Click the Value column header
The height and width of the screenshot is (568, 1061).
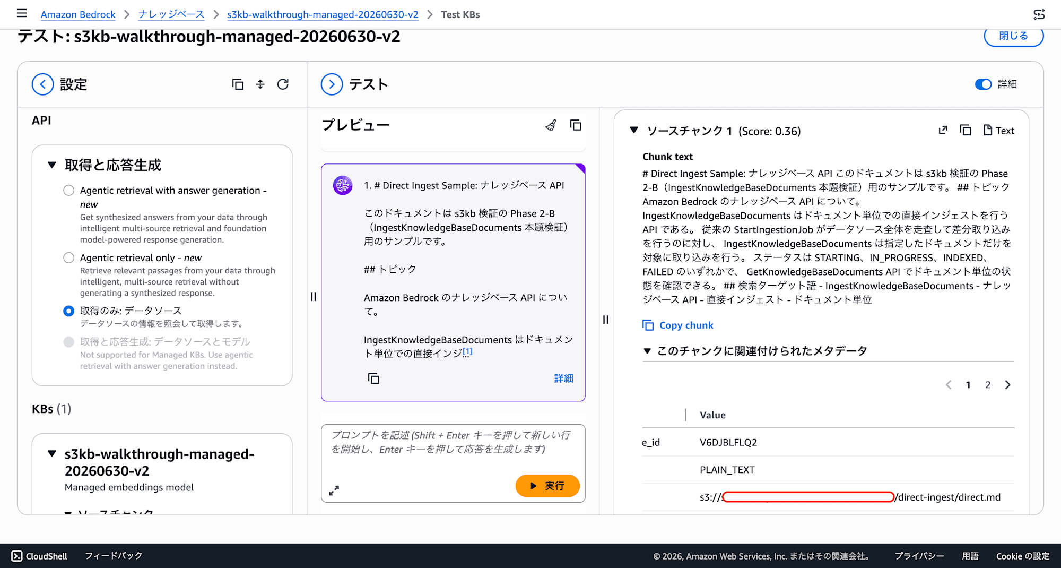tap(712, 415)
